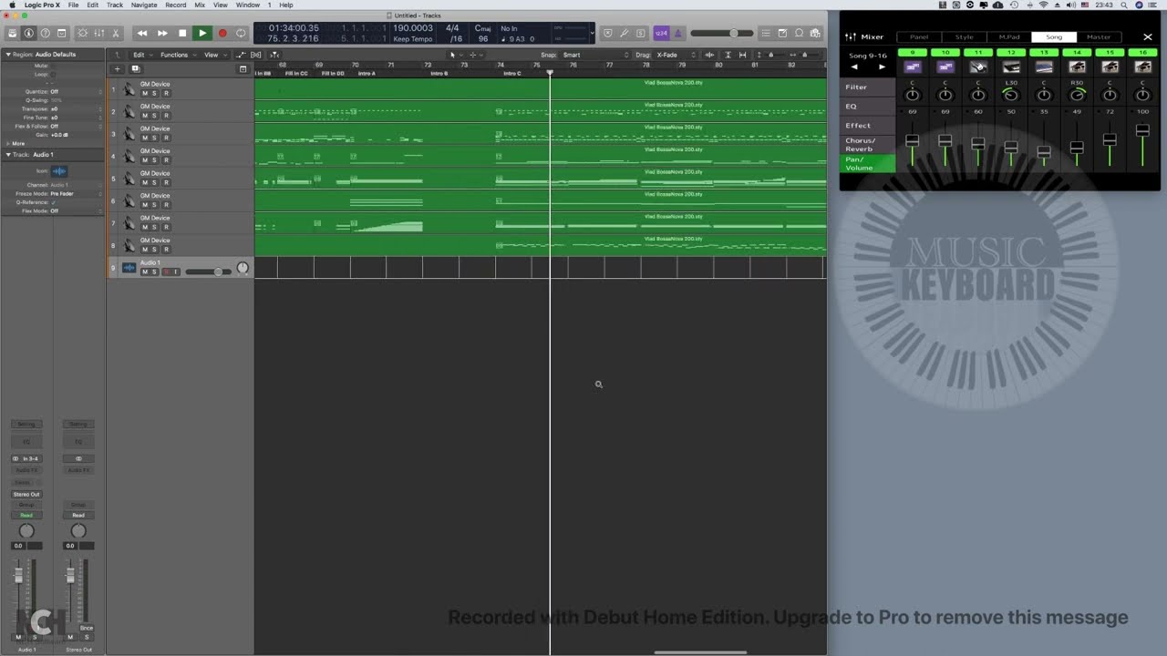Screen dimensions: 1167x656
Task: Toggle Catch playhead icon
Action: tap(274, 55)
